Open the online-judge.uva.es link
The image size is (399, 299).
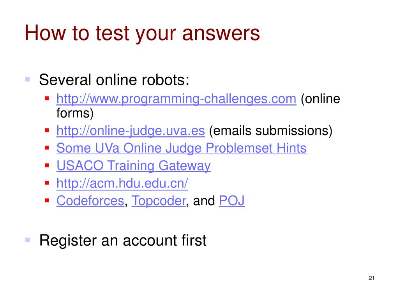tap(131, 131)
